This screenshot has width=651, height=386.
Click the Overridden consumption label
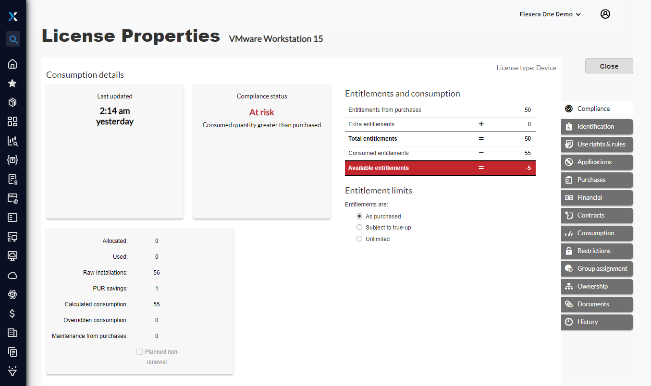(96, 320)
